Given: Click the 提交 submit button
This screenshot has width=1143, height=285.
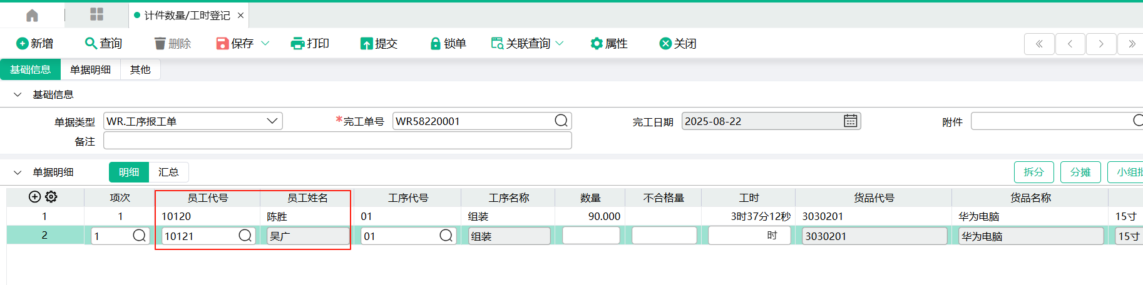Looking at the screenshot, I should click(x=379, y=43).
